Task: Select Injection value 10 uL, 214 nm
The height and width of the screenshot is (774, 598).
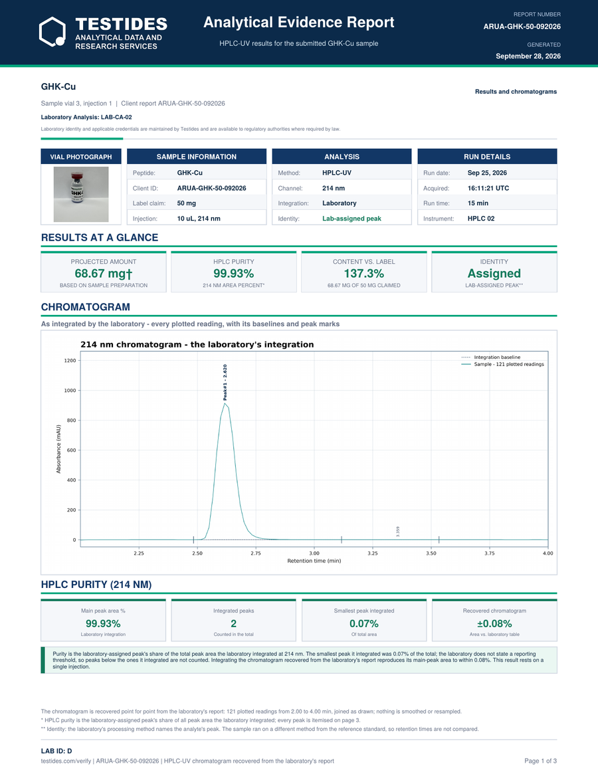Action: click(x=199, y=218)
